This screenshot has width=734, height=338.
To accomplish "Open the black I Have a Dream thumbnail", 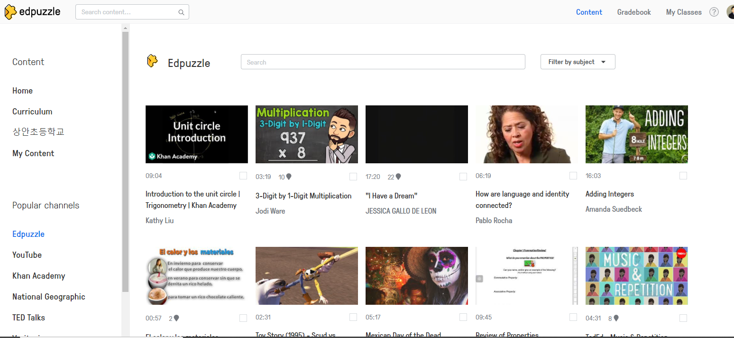I will 417,134.
